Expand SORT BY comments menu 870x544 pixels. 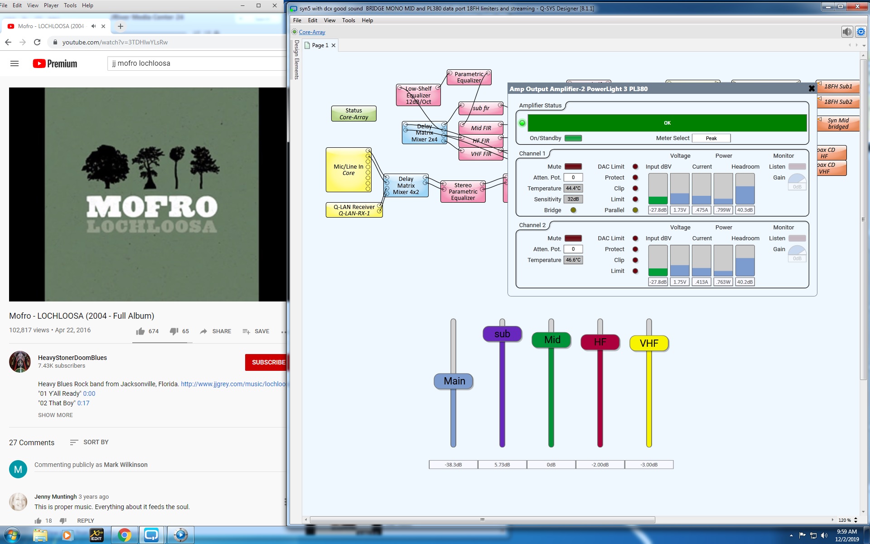[x=89, y=442]
